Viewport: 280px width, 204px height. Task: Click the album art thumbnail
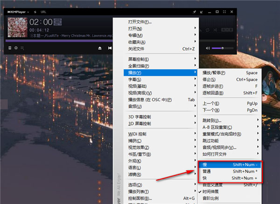pos(18,28)
